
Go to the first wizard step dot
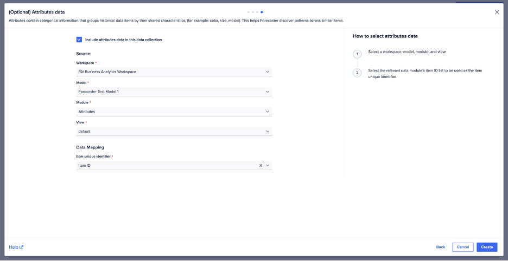coord(249,12)
